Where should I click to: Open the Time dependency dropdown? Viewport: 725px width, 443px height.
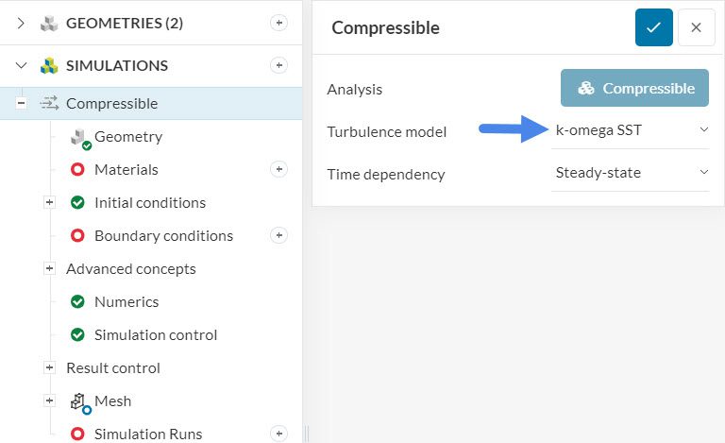pyautogui.click(x=630, y=173)
